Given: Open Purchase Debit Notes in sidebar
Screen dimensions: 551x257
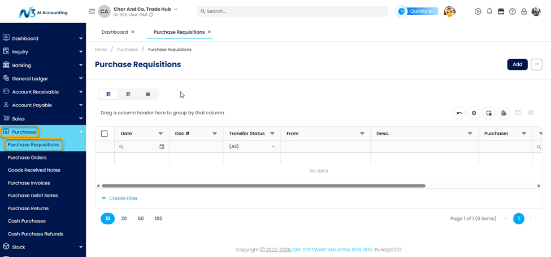Looking at the screenshot, I should click(33, 196).
